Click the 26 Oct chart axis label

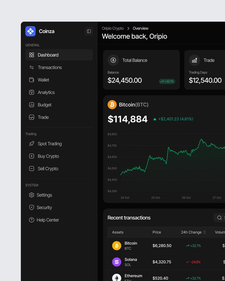(186, 198)
